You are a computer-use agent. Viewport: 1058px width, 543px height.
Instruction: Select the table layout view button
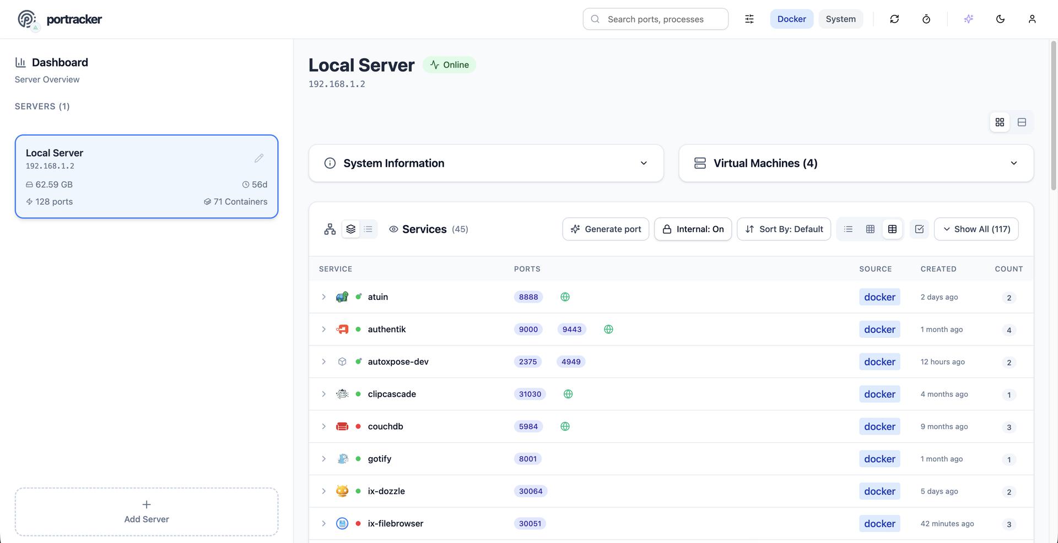click(892, 229)
